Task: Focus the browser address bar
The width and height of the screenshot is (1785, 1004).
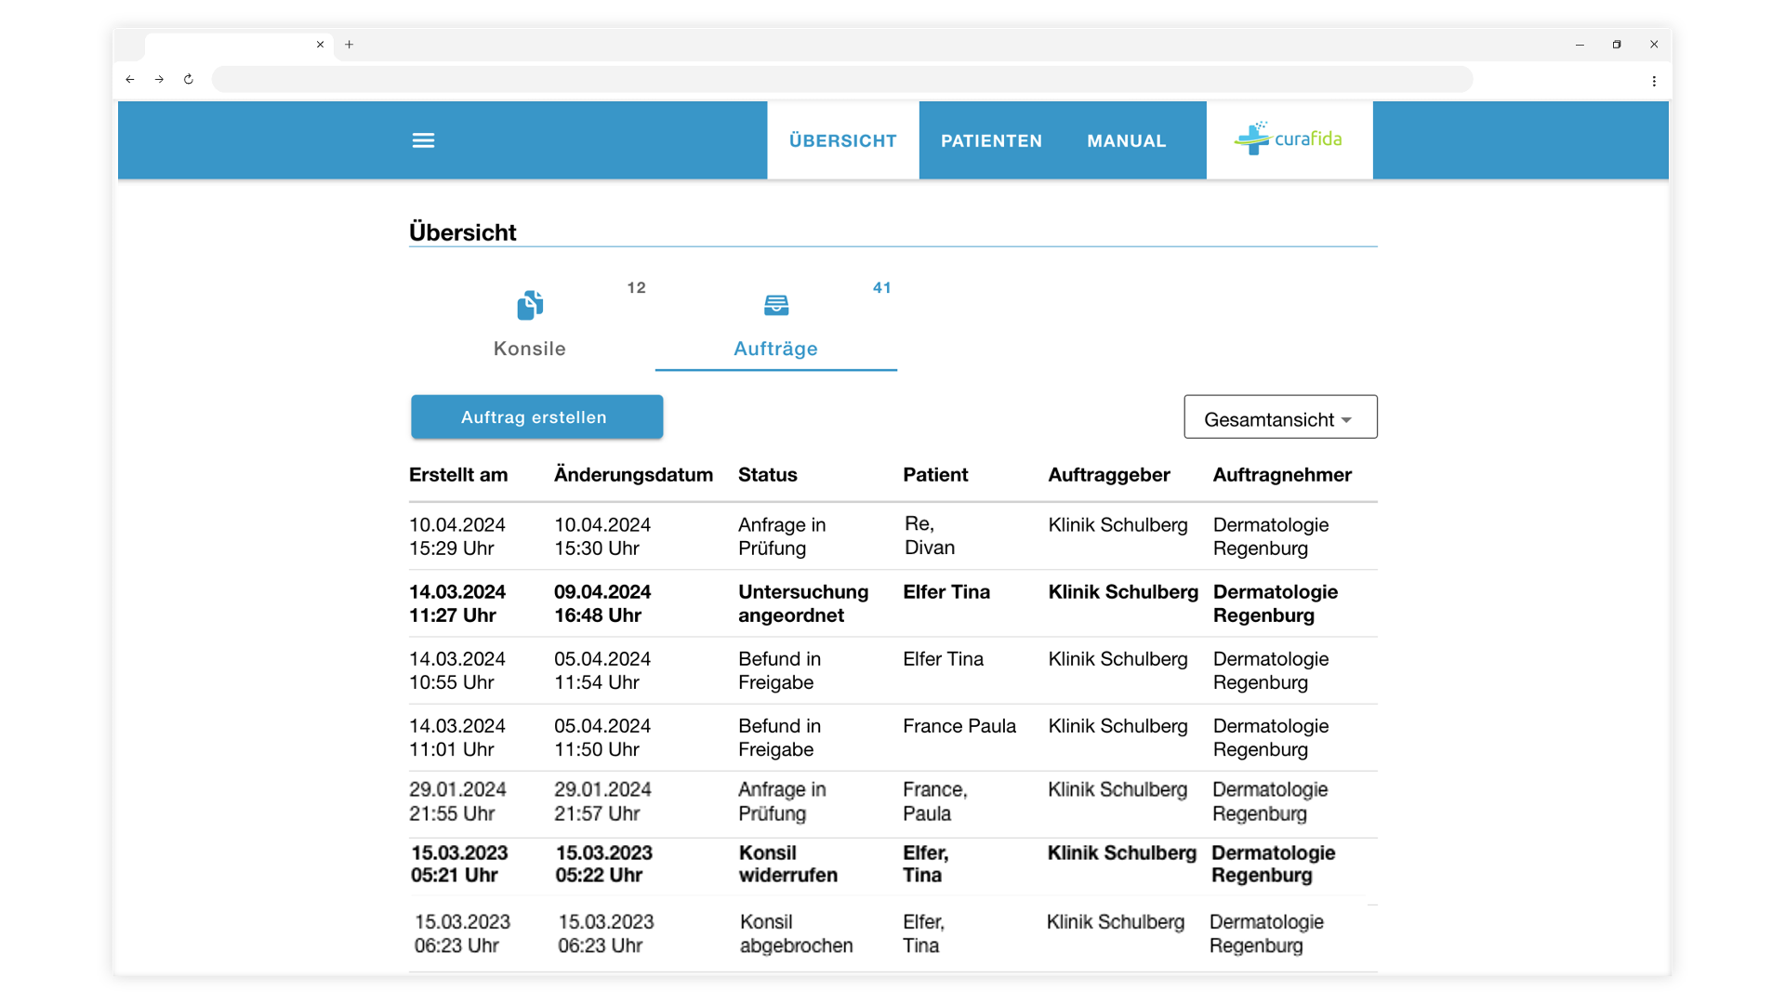Action: (x=841, y=79)
